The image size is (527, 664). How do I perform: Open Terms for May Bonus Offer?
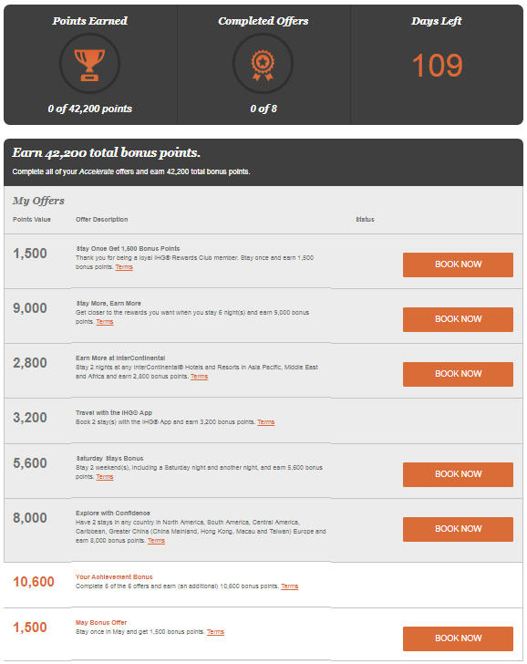pyautogui.click(x=215, y=632)
